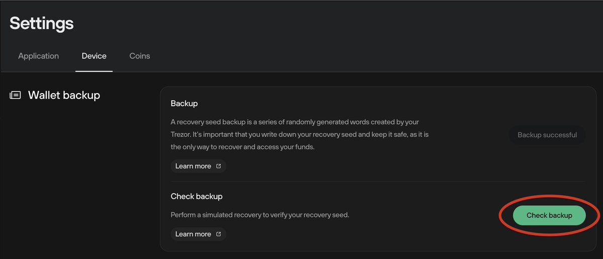Select the Device settings tab
The image size is (603, 259).
[94, 56]
